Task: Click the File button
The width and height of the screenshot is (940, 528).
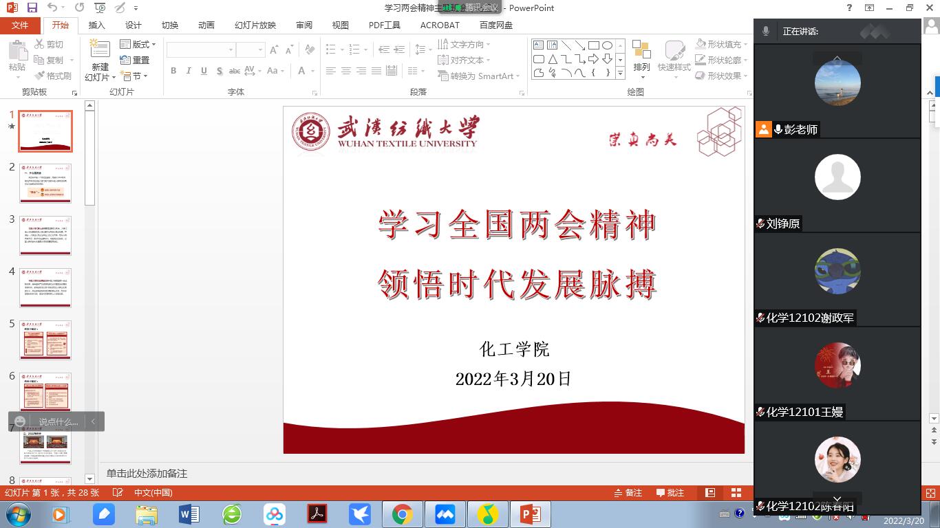Action: pos(20,25)
